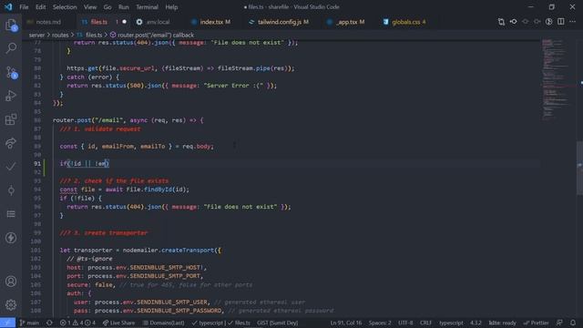The height and width of the screenshot is (328, 583).
Task: Open the Help menu
Action: pyautogui.click(x=171, y=7)
